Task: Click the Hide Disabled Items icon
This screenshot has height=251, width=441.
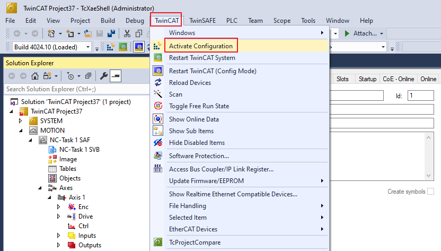Action: (158, 143)
